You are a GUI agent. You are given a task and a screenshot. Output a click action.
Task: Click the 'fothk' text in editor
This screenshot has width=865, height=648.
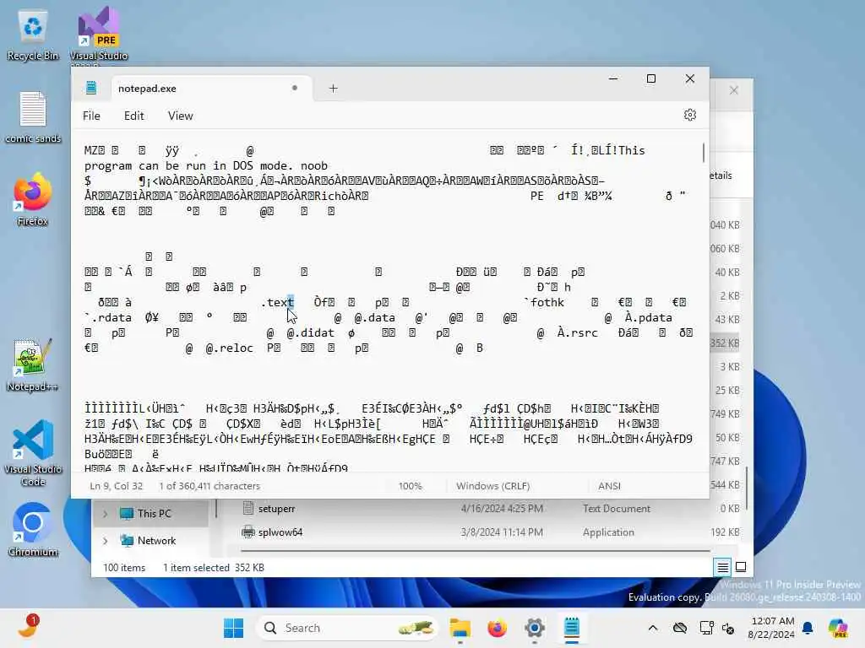[x=547, y=303]
